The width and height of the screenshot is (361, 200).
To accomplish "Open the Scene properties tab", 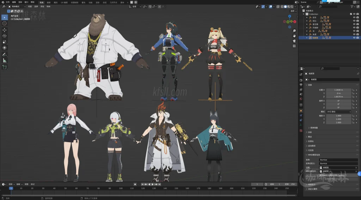I will [x=301, y=94].
